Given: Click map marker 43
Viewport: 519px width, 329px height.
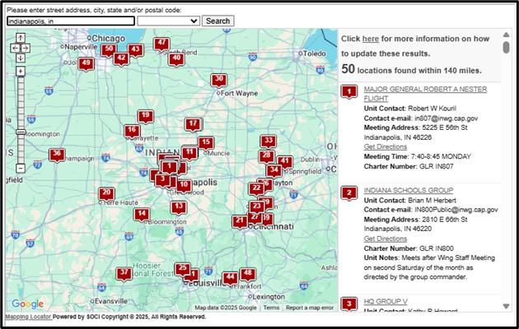Looking at the screenshot, I should tap(135, 50).
